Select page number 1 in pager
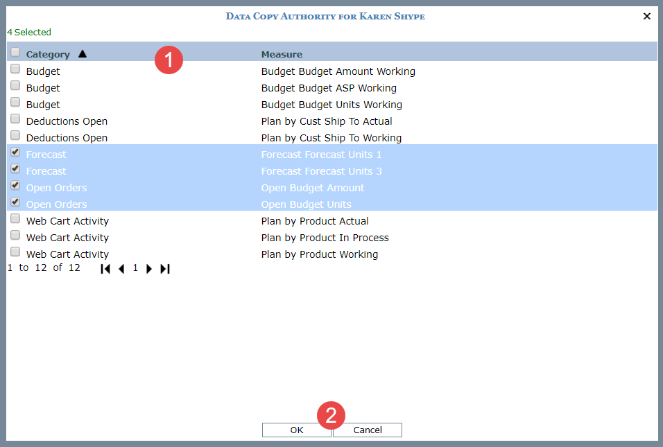 point(135,268)
